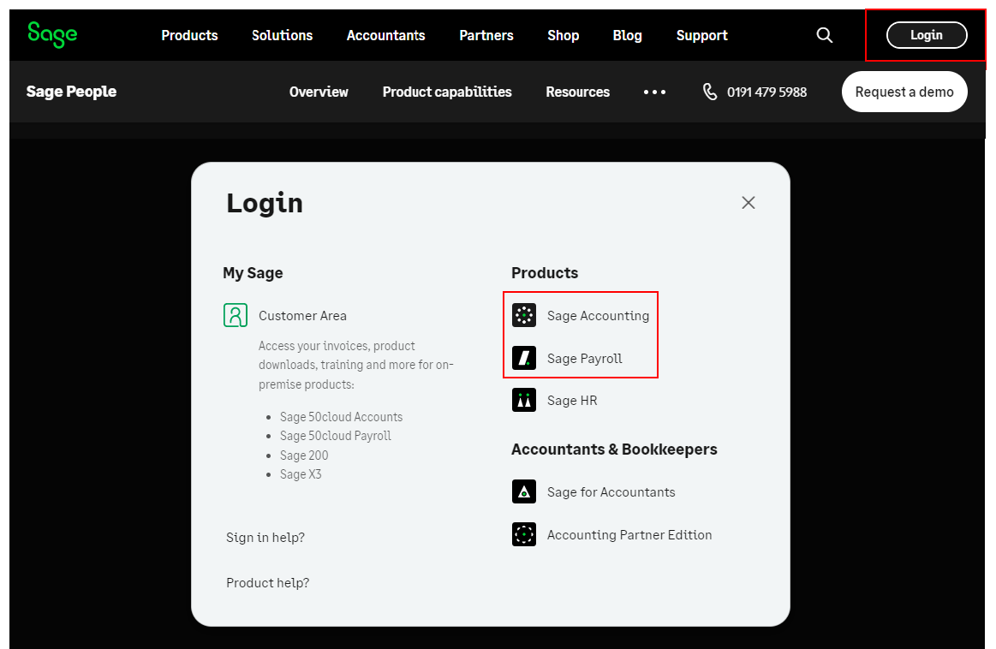Viewport: 996px width, 649px height.
Task: Open the search magnifier icon
Action: 825,35
